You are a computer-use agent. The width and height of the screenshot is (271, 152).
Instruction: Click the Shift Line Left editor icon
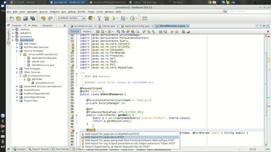(160, 32)
